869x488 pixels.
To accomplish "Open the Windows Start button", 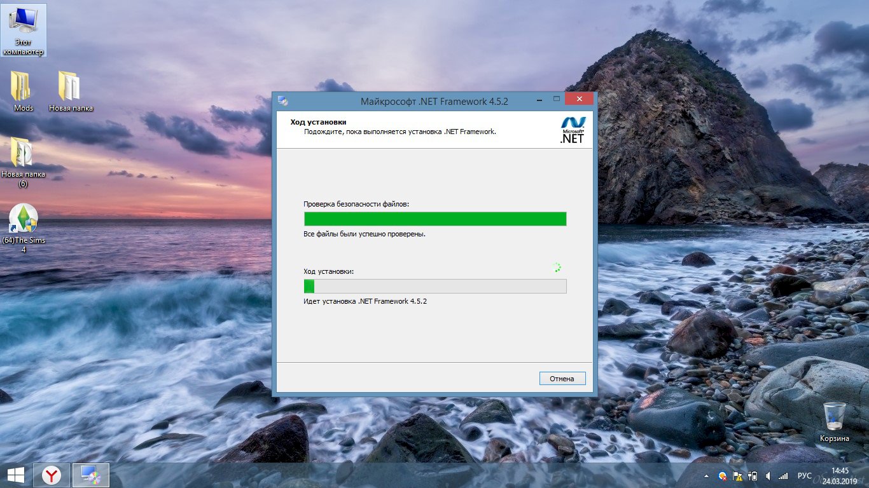I will [16, 475].
